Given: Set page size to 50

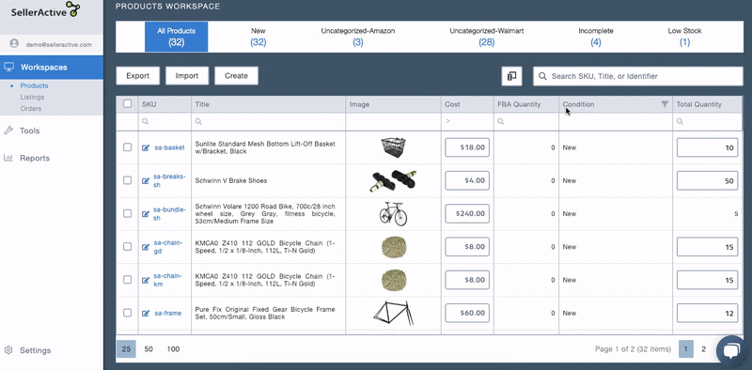Looking at the screenshot, I should (x=149, y=349).
